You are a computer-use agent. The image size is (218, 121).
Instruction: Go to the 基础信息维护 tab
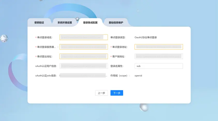click(x=116, y=23)
